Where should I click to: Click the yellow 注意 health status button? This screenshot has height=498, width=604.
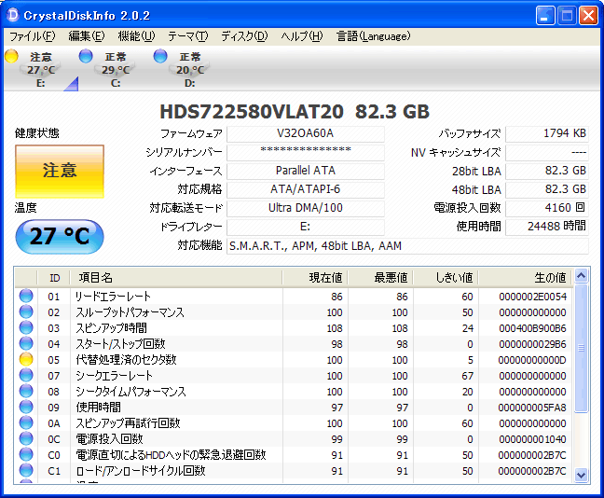60,172
